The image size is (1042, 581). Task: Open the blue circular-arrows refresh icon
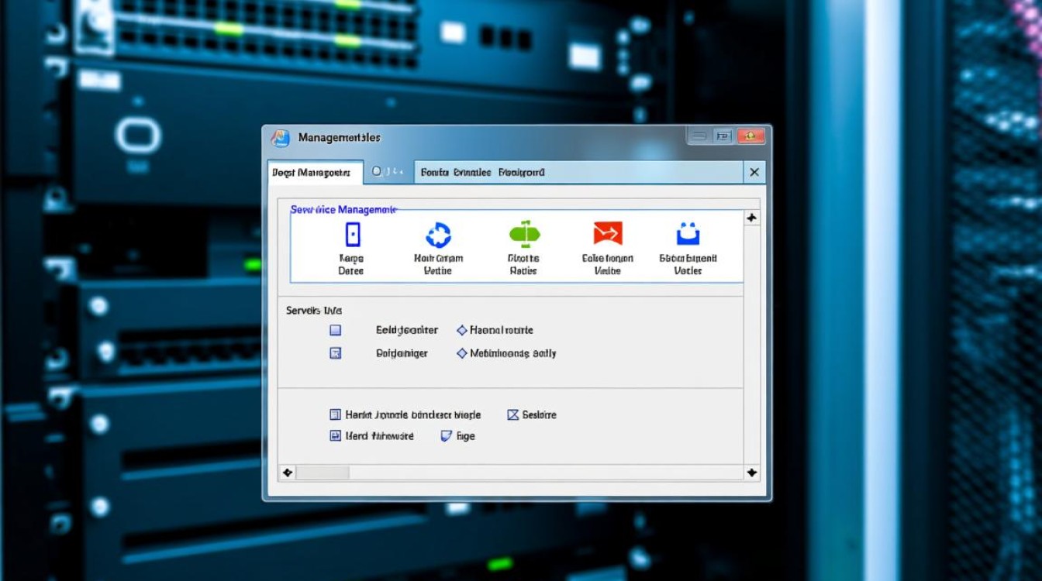click(438, 234)
